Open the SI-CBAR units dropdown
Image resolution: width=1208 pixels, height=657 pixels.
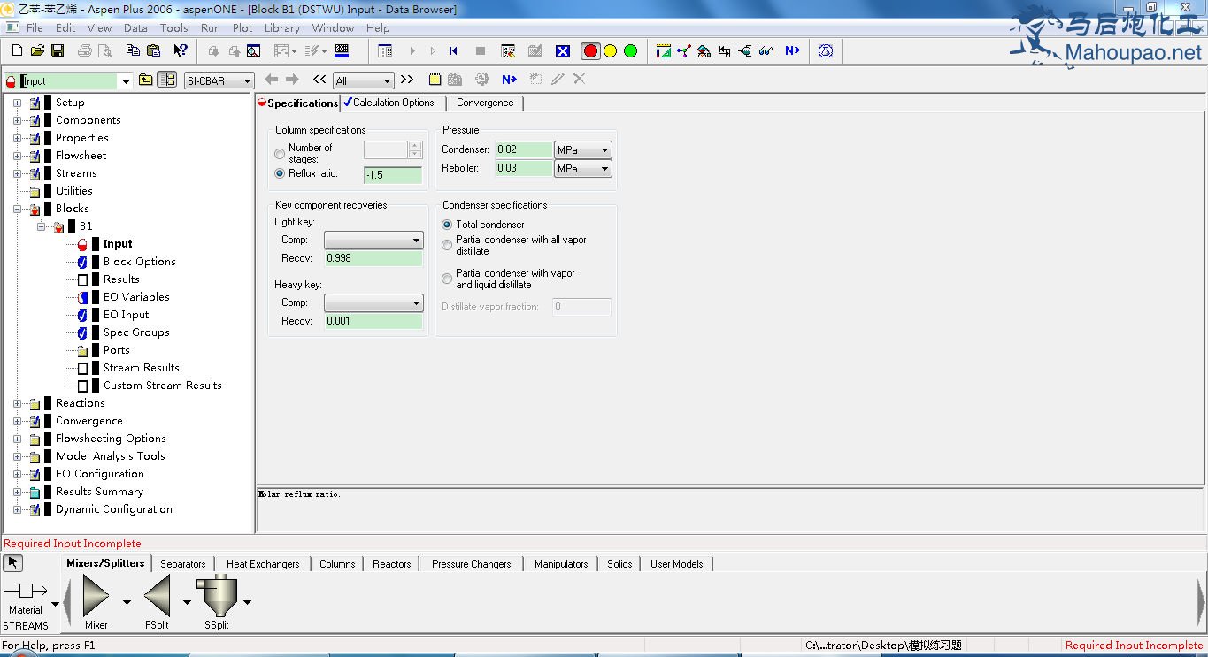click(247, 81)
